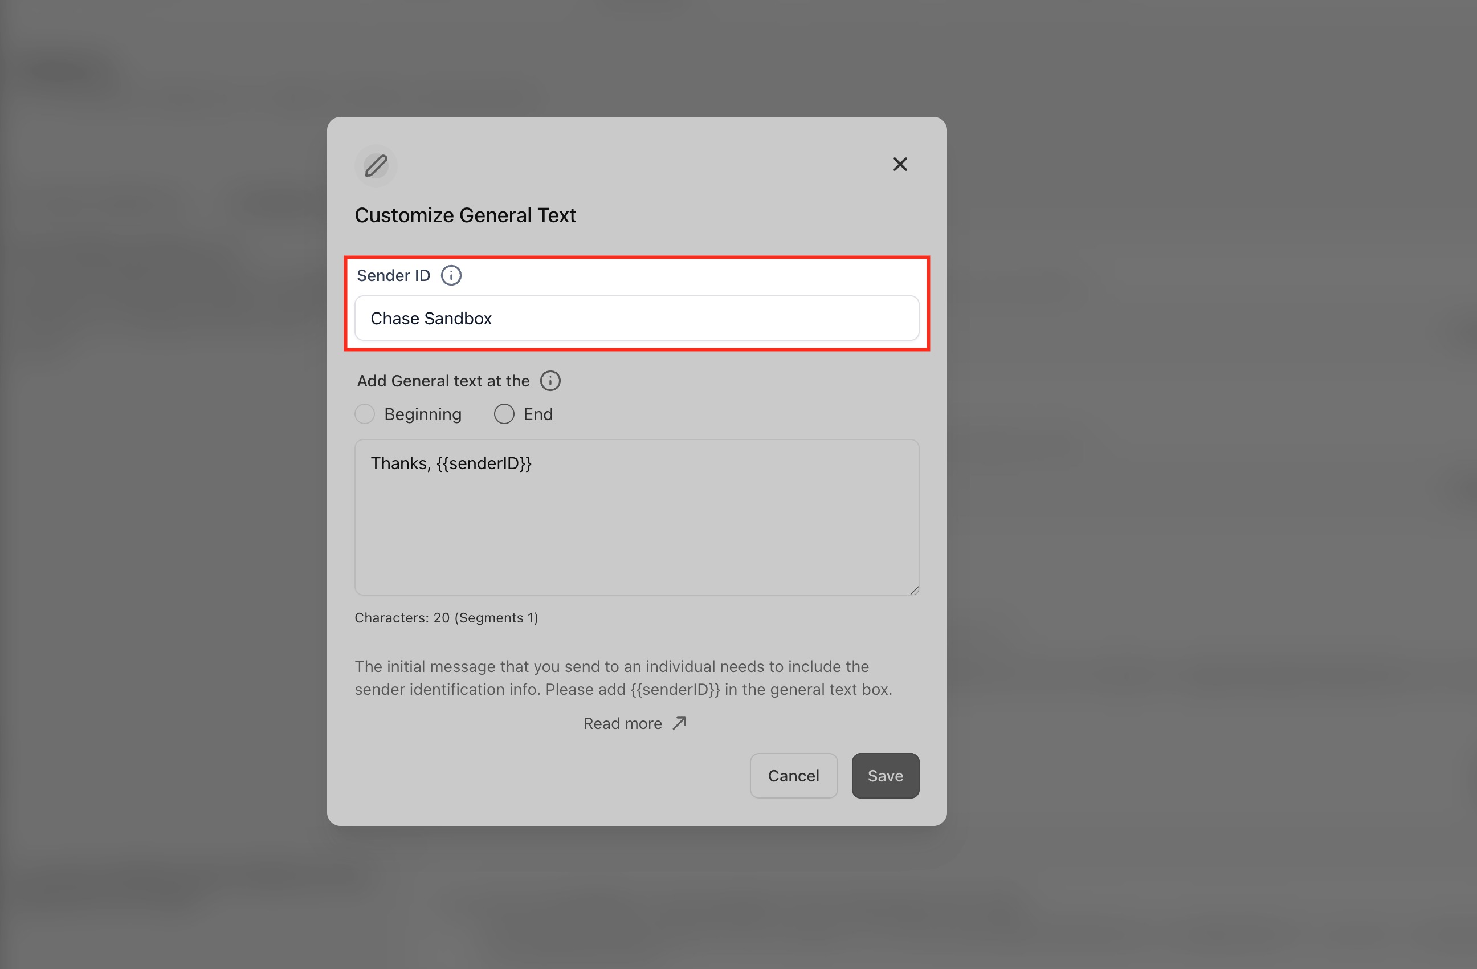1477x969 pixels.
Task: Click the Customize General Text heading
Action: (465, 215)
